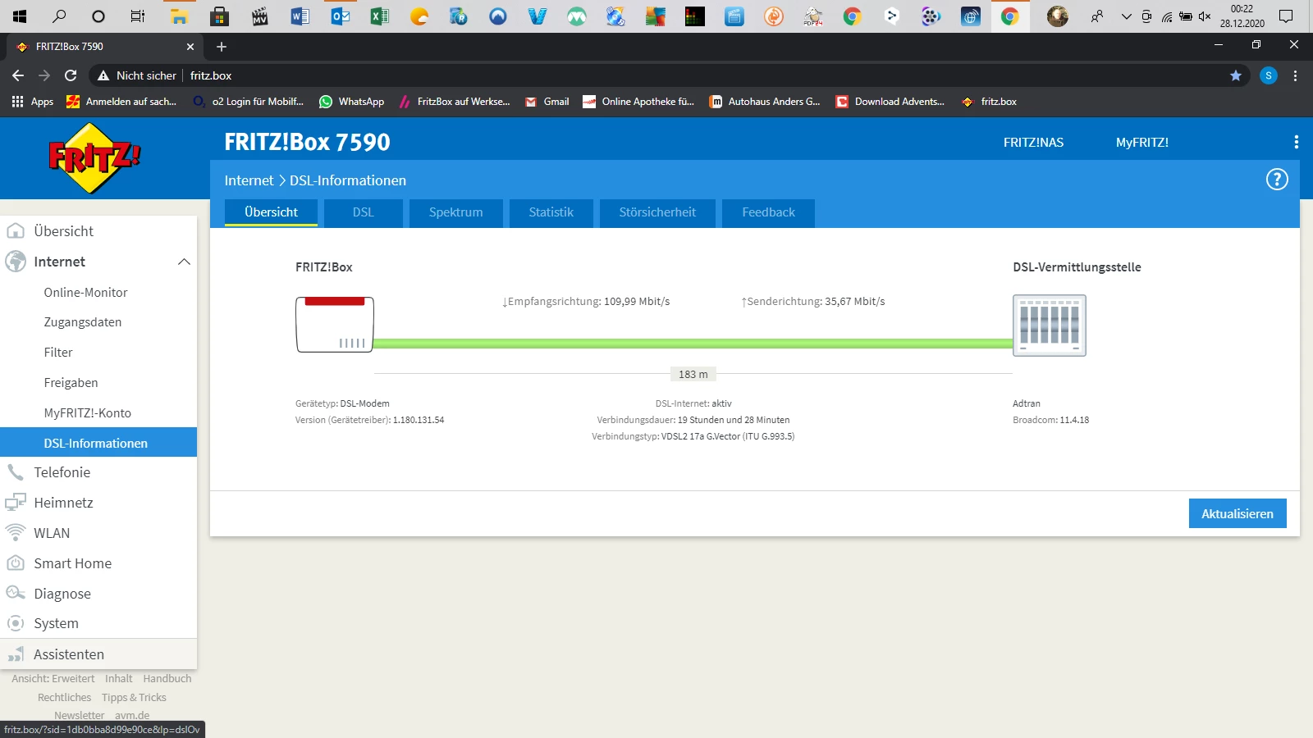
Task: Open the Handbuch link
Action: pos(167,679)
